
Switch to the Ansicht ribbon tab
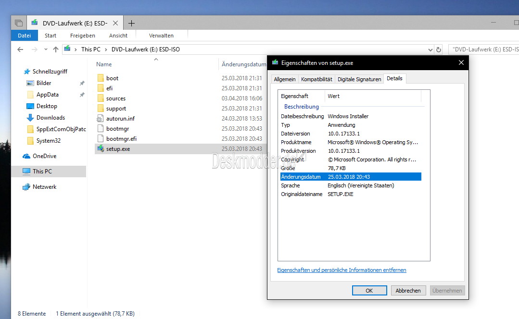point(118,36)
